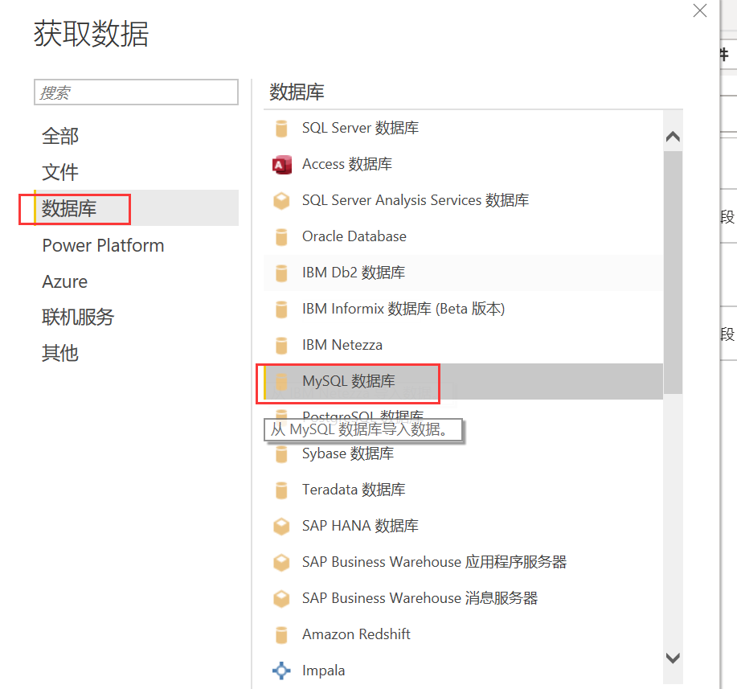Click the red Access database icon
Viewport: 737px width, 689px height.
tap(281, 165)
